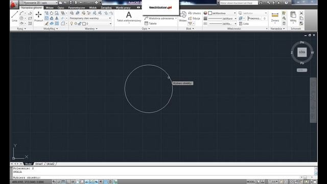Toggle the layer lightbulb on/off icon
The image size is (327, 184).
point(72,24)
